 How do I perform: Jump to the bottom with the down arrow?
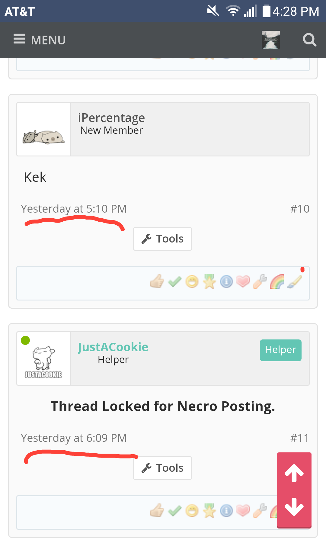294,506
